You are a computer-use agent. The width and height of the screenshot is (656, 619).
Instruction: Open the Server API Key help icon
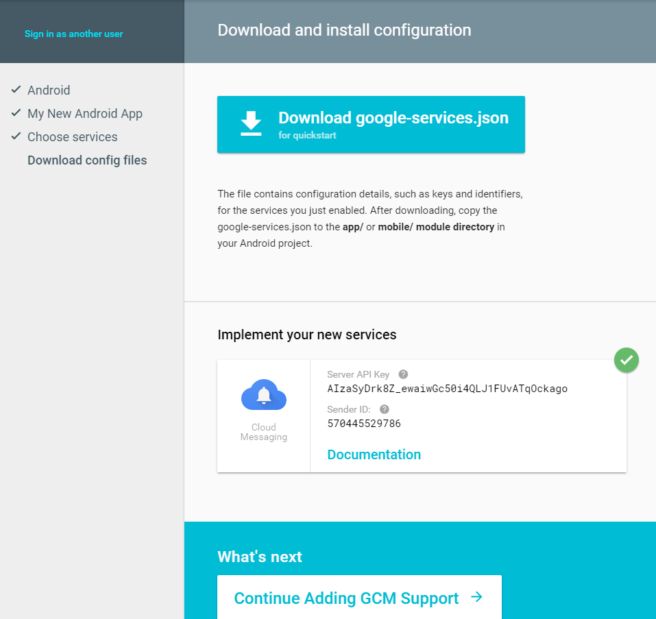[x=403, y=374]
